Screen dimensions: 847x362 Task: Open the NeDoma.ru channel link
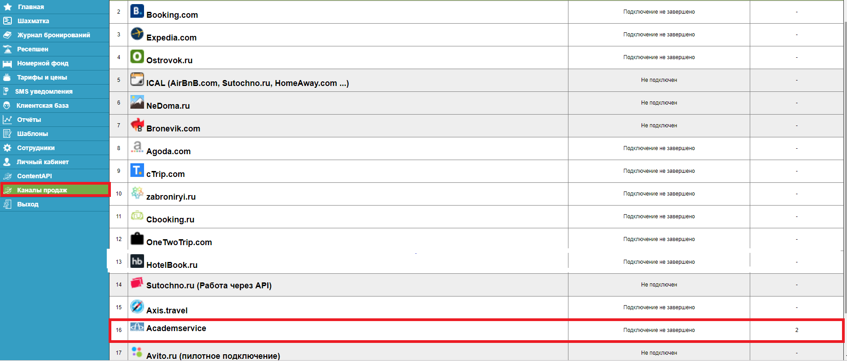[x=168, y=106]
